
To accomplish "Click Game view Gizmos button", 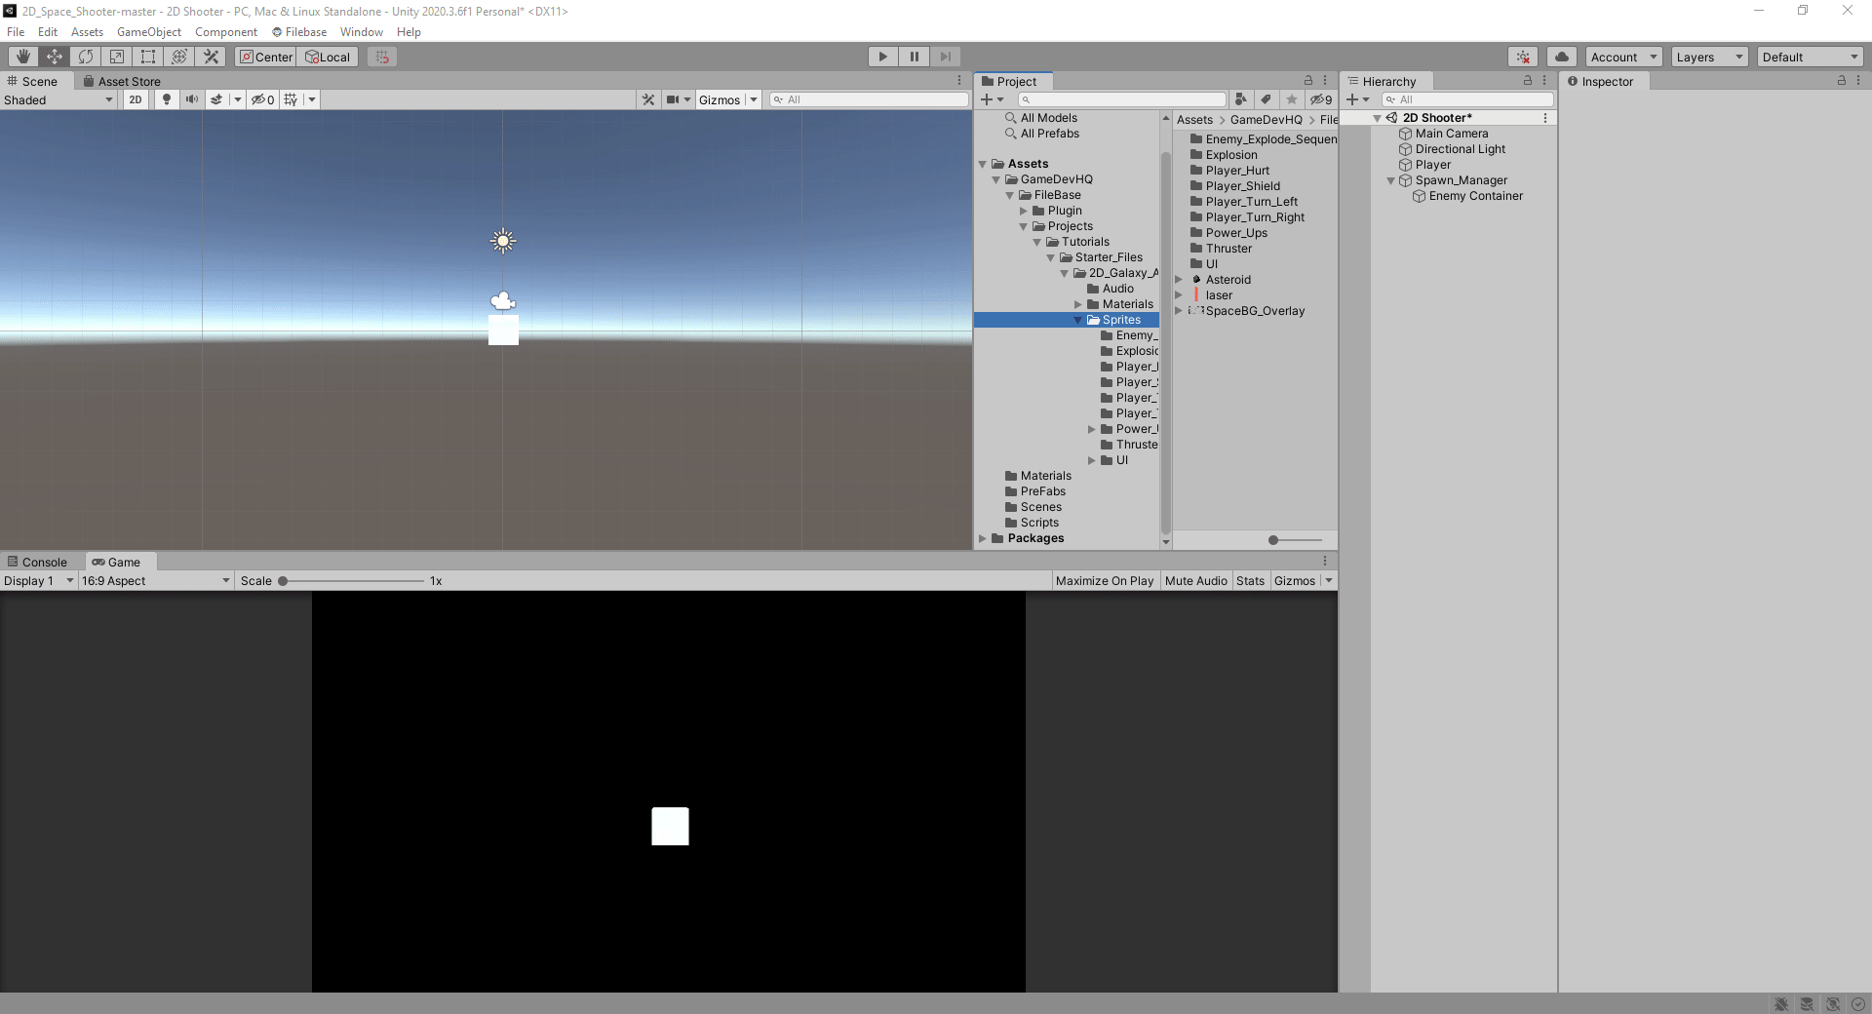I will (1295, 580).
